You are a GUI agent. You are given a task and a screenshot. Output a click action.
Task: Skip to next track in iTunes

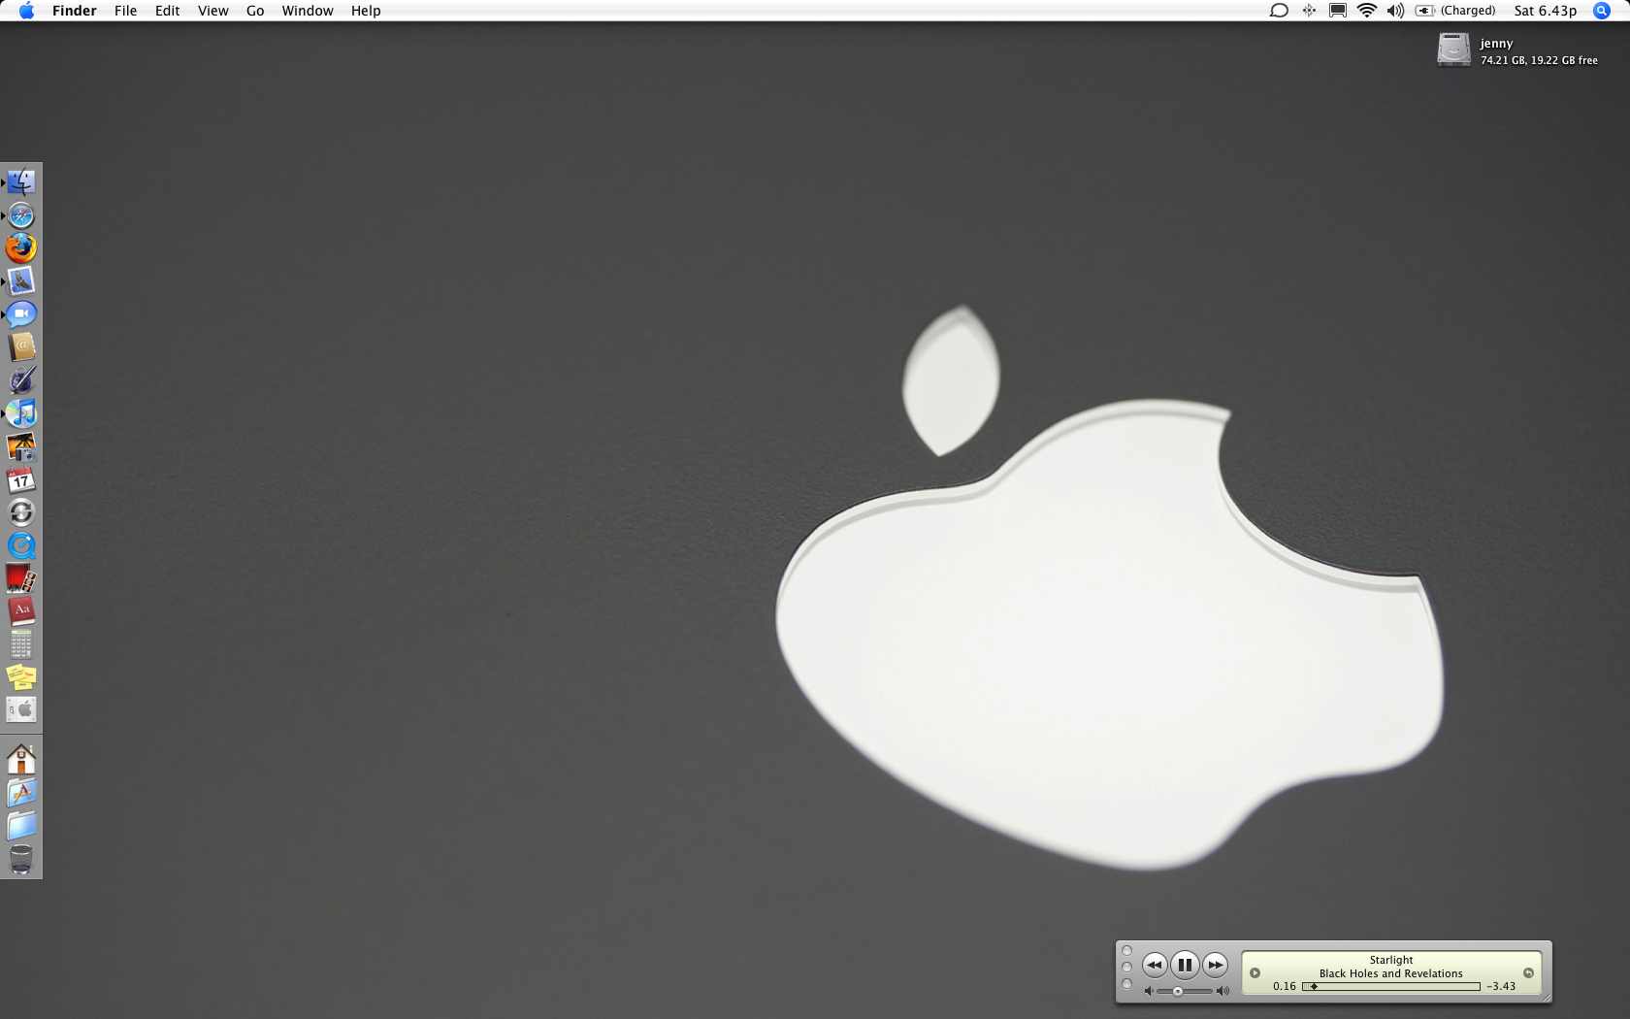tap(1215, 965)
